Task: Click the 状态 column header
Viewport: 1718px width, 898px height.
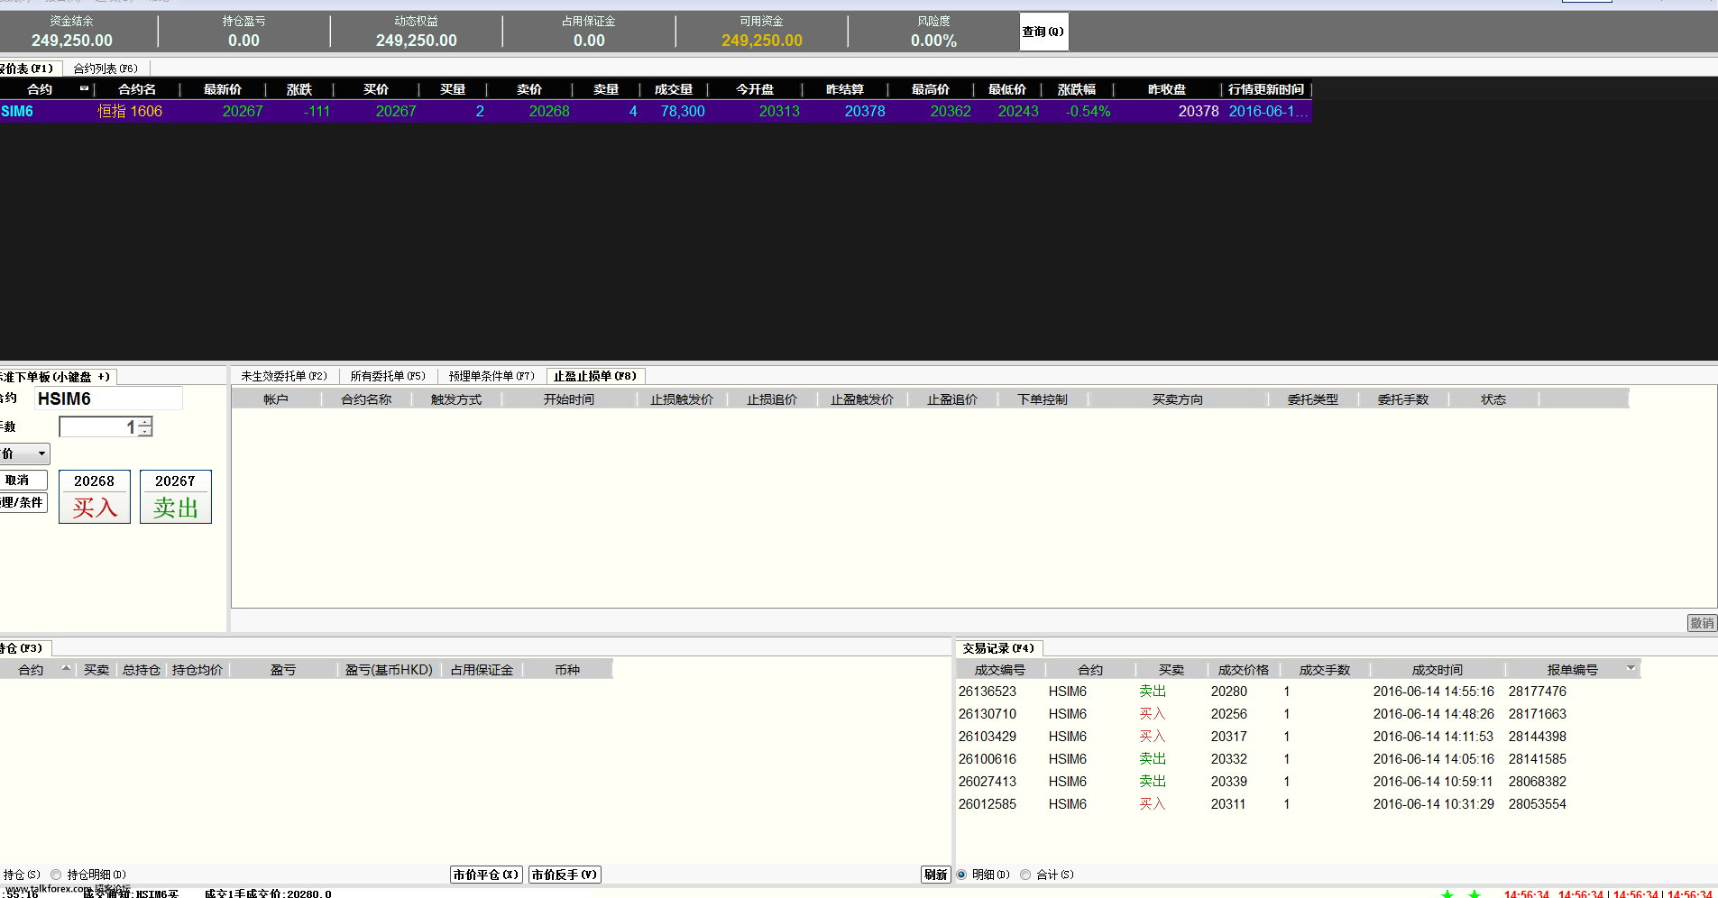Action: pos(1493,399)
